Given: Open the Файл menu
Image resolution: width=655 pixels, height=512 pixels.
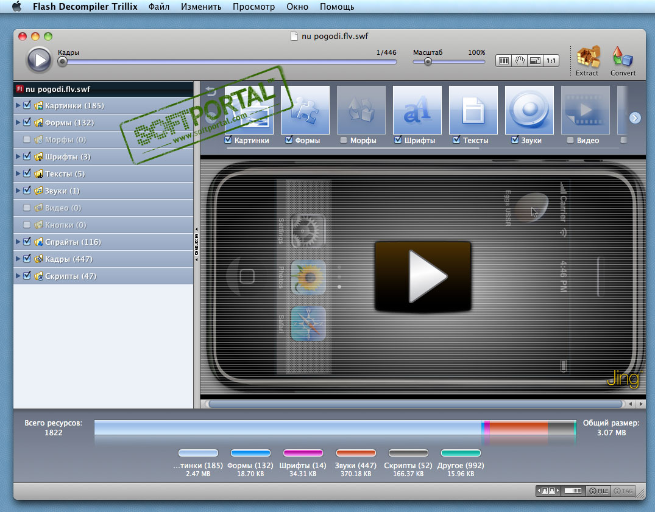Looking at the screenshot, I should click(x=159, y=7).
